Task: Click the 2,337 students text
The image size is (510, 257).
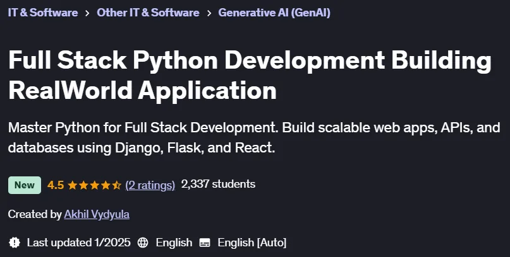Action: click(x=218, y=184)
